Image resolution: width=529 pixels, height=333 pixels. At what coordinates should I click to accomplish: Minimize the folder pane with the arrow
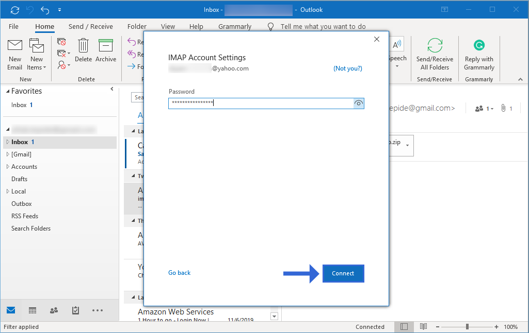click(x=112, y=89)
